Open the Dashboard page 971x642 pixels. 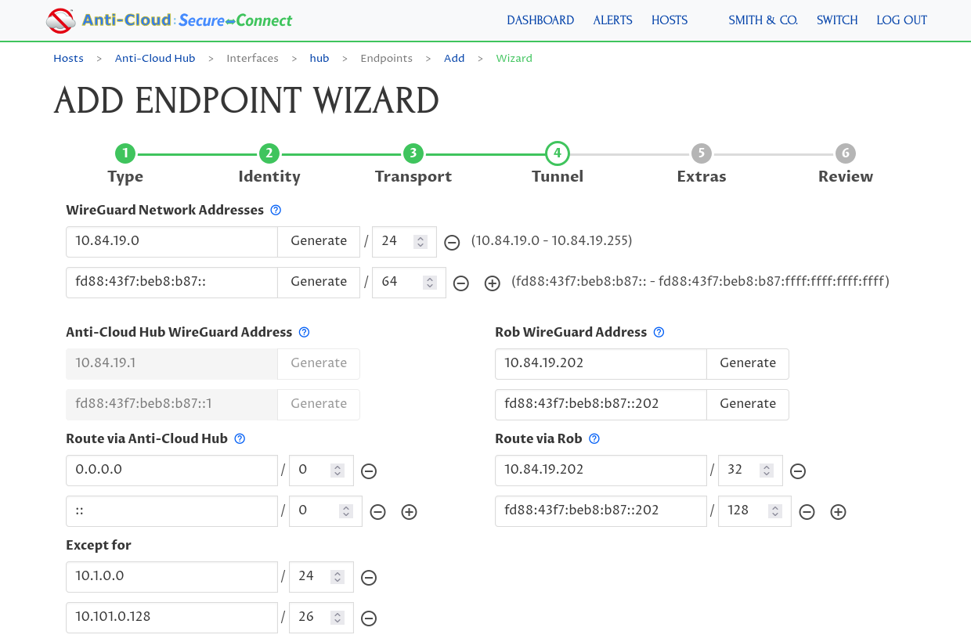click(540, 20)
